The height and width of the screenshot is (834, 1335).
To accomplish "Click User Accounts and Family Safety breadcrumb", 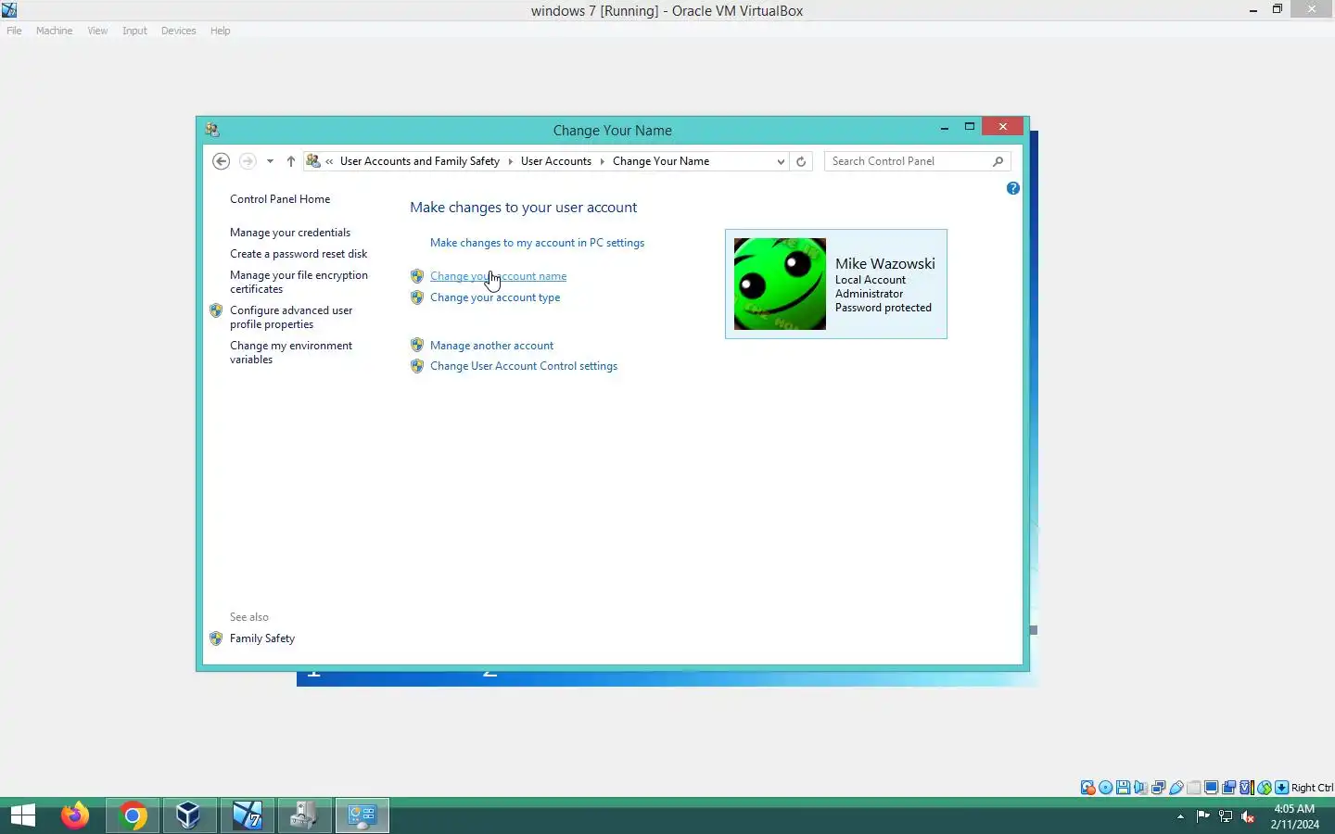I will pyautogui.click(x=420, y=161).
